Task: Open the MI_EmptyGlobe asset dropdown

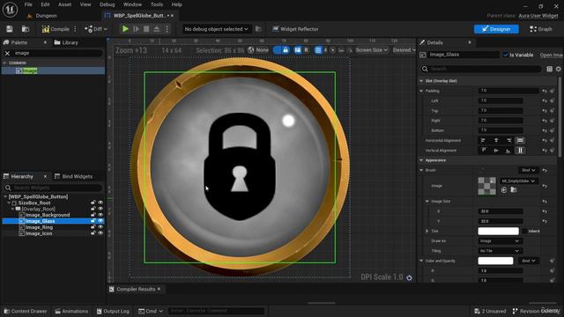Action: coord(519,181)
